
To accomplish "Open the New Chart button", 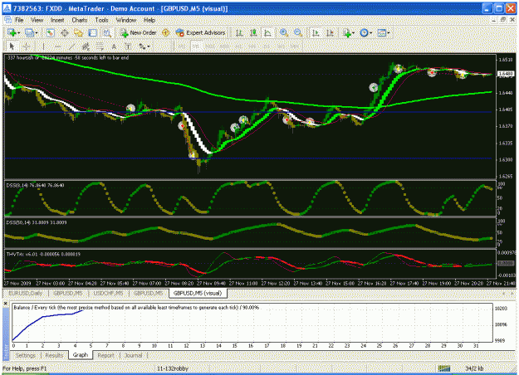I will coord(12,32).
